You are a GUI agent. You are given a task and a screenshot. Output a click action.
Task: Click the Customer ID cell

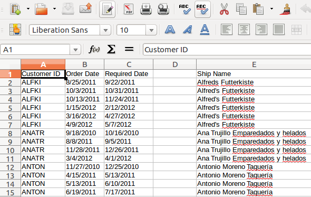pyautogui.click(x=43, y=74)
